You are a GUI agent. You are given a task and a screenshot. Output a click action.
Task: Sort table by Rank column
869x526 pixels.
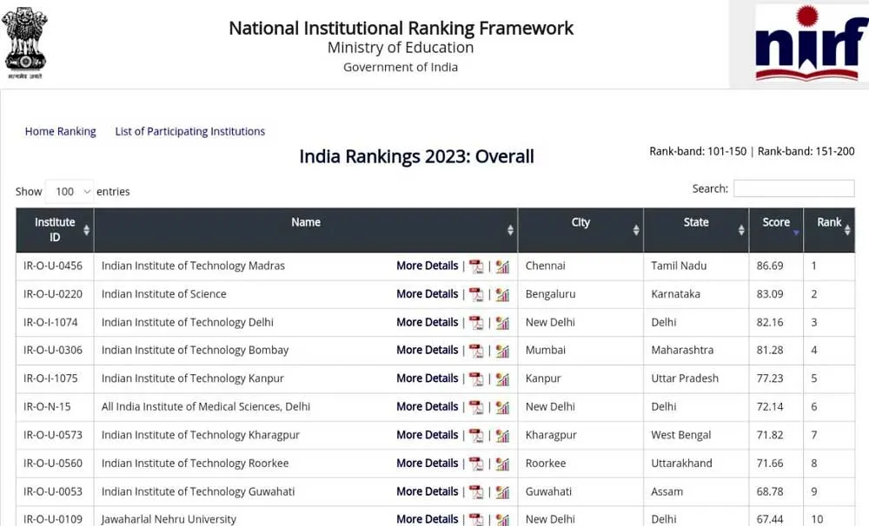coord(829,230)
